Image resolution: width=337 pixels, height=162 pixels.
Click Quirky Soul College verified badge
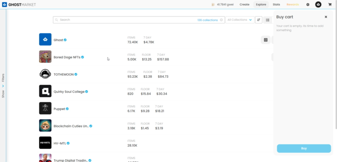[x=86, y=91]
